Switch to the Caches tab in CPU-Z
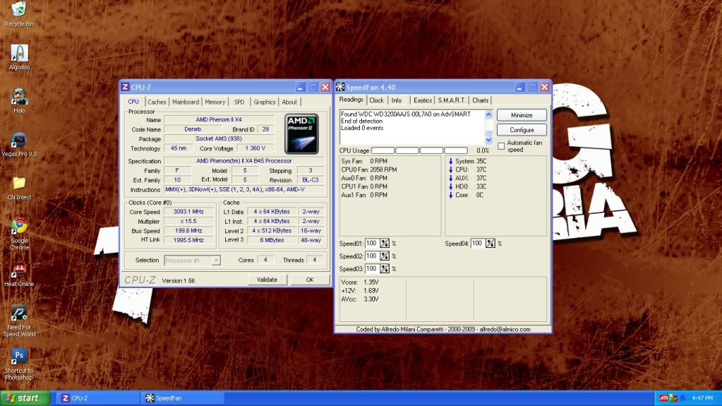The height and width of the screenshot is (406, 722). pyautogui.click(x=157, y=102)
